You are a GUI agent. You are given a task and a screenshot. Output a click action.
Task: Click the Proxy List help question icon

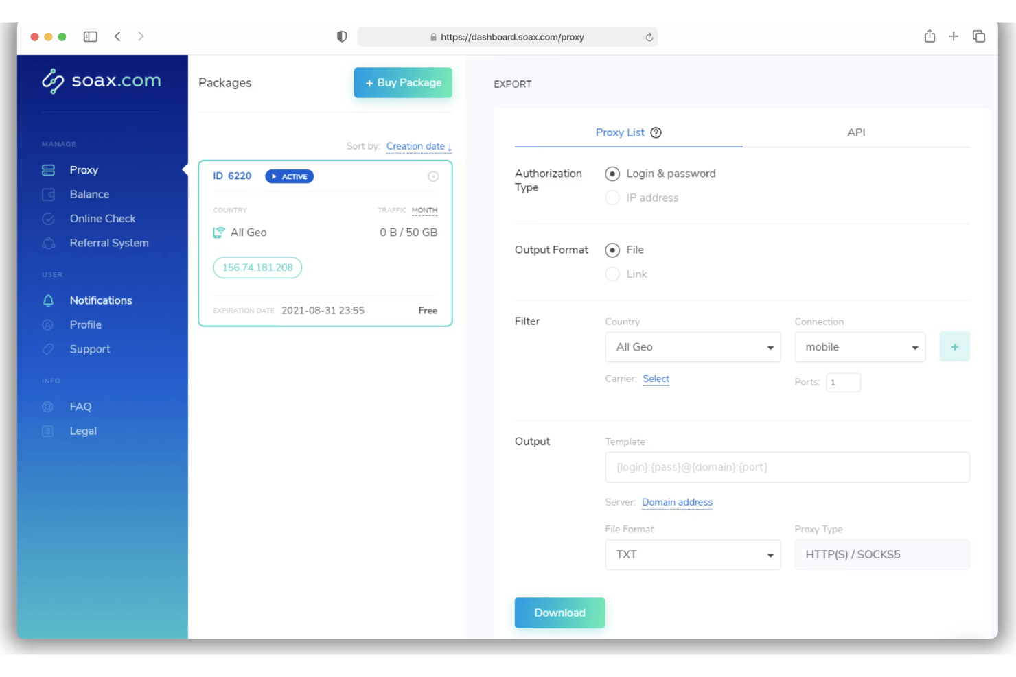pos(656,132)
